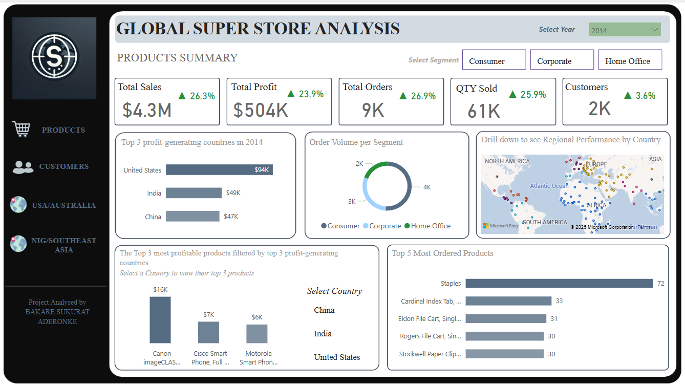Navigate to USA/AUSTRALIA page
Image resolution: width=685 pixels, height=386 pixels.
tap(63, 205)
